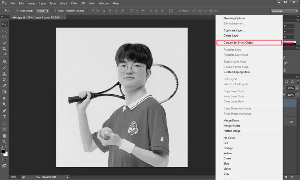The width and height of the screenshot is (300, 180).
Task: Select the Hand tool
Action: pyautogui.click(x=4, y=136)
